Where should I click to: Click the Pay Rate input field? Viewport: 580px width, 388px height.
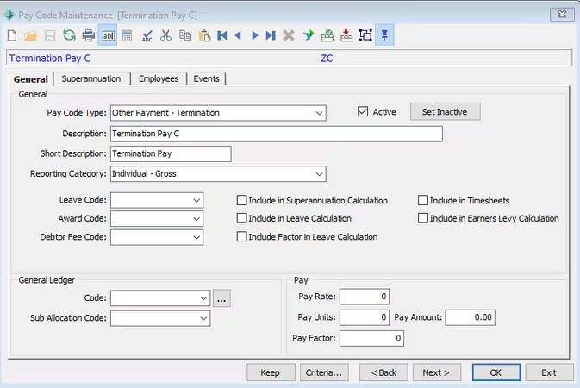click(365, 297)
